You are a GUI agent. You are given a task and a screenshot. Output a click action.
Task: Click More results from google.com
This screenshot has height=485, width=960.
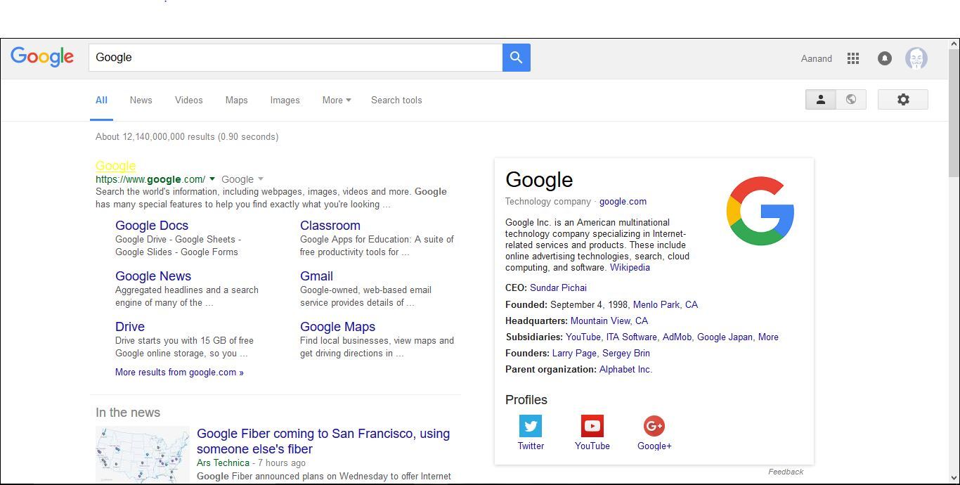click(179, 373)
